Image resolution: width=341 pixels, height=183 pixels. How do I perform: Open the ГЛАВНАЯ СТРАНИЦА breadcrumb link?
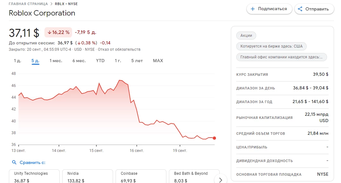28,4
